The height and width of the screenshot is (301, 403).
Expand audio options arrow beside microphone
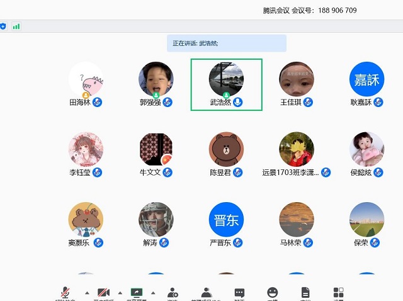[x=87, y=293]
